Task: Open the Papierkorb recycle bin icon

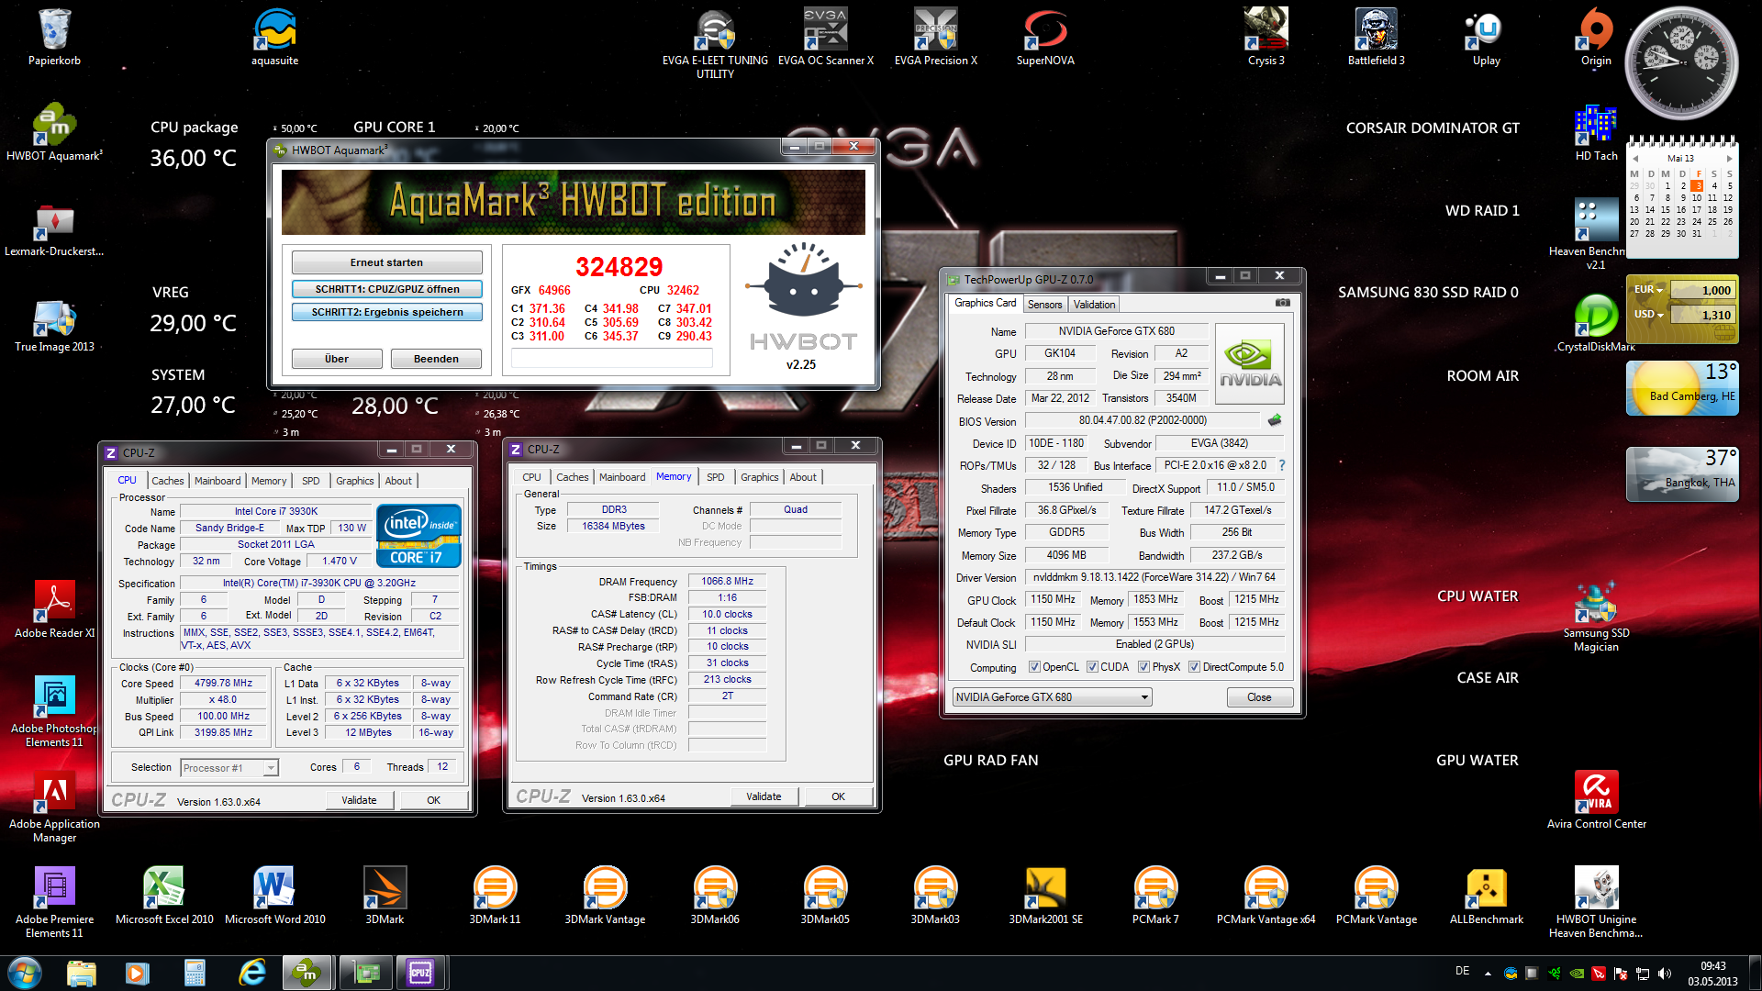Action: 54,38
